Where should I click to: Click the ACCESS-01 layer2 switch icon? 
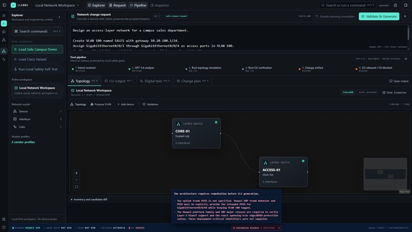pyautogui.click(x=265, y=163)
